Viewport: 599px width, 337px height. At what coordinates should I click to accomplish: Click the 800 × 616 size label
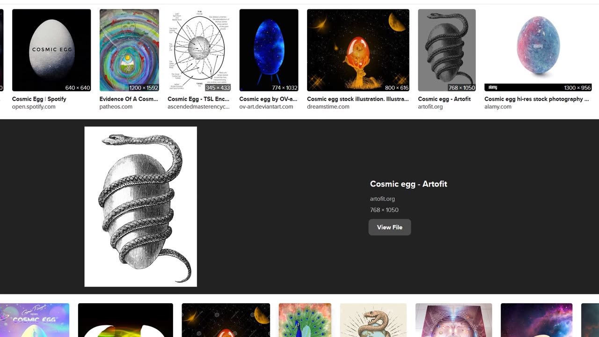click(396, 88)
